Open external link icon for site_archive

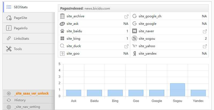[126, 17]
